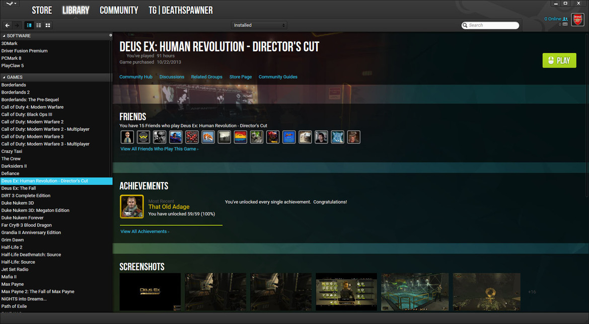
Task: Select DiRT 3 Complete Edition
Action: point(56,196)
